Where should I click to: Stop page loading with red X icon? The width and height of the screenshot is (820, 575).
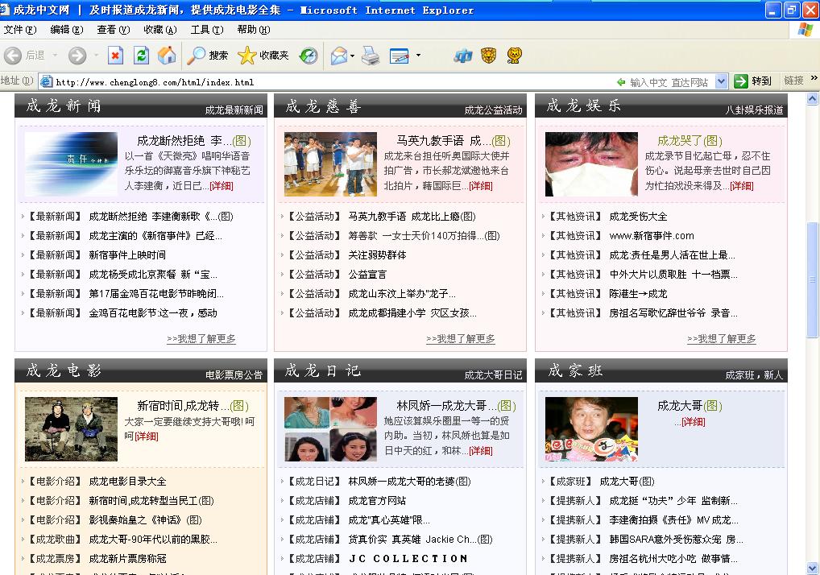pyautogui.click(x=115, y=56)
